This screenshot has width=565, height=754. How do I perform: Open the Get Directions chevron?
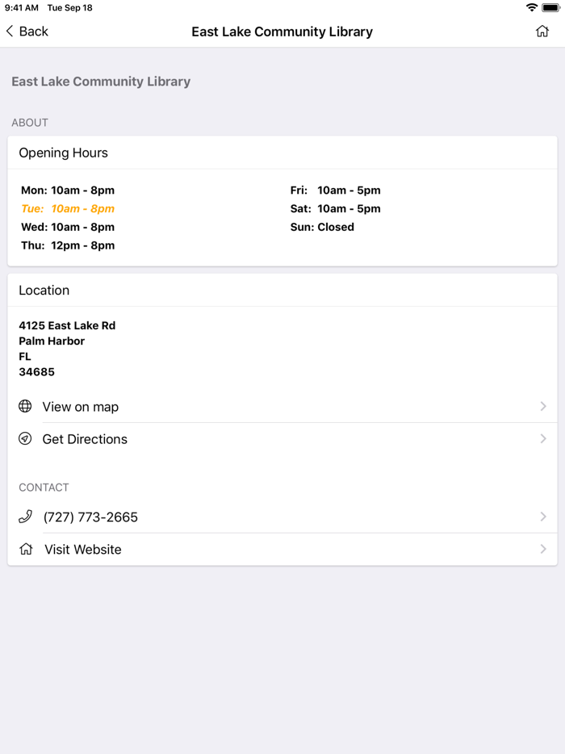(543, 439)
